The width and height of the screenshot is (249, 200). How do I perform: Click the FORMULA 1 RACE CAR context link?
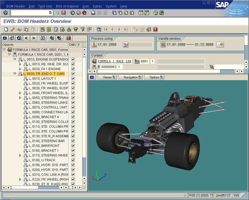point(114,61)
